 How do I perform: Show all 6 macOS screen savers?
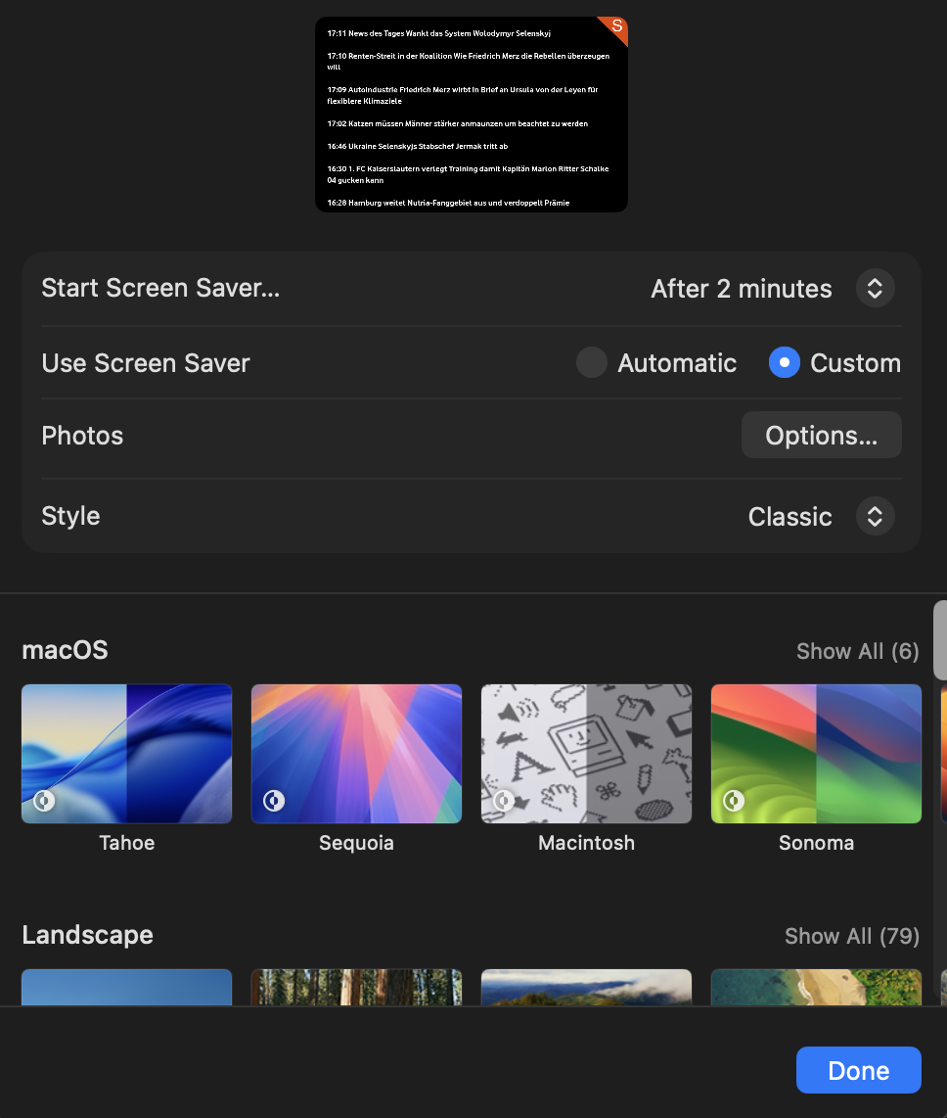[x=857, y=651]
